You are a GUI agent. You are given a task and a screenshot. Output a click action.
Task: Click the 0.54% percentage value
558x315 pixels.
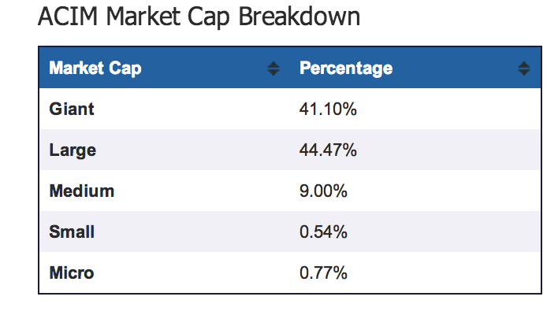(324, 232)
